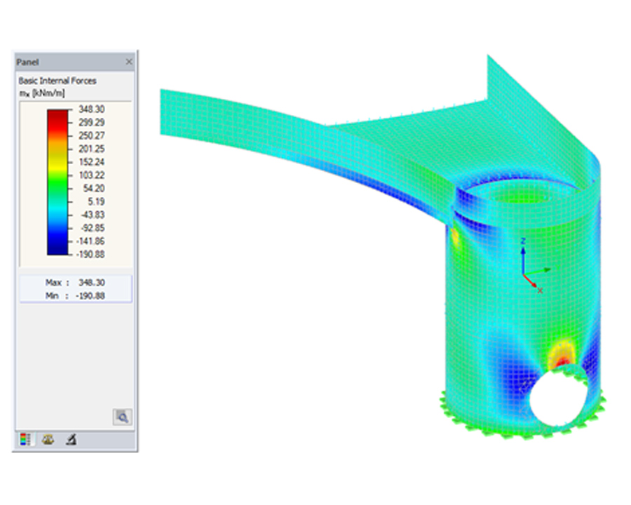631x505 pixels.
Task: Click the mx [kNm/m] unit label
Action: point(42,93)
